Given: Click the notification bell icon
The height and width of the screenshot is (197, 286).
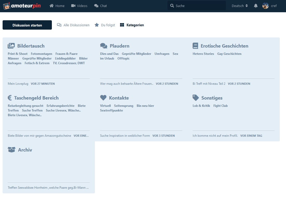Looking at the screenshot, I should (x=256, y=6).
